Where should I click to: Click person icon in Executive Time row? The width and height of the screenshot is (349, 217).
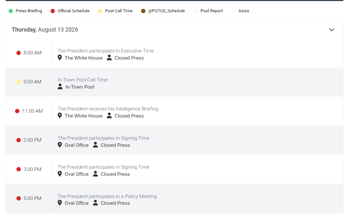(x=109, y=58)
